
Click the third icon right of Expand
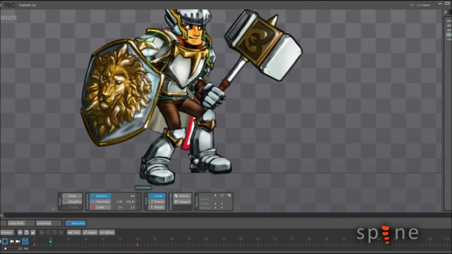pos(33,232)
